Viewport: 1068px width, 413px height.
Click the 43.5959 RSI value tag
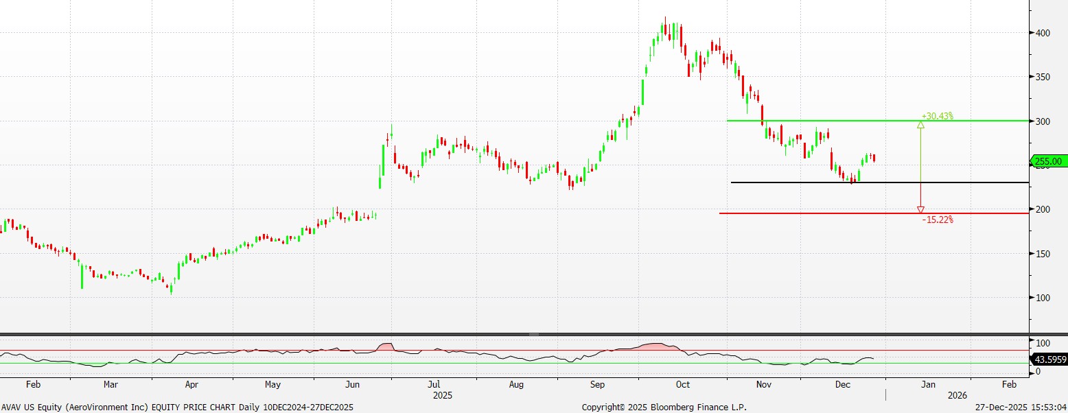pos(1049,359)
